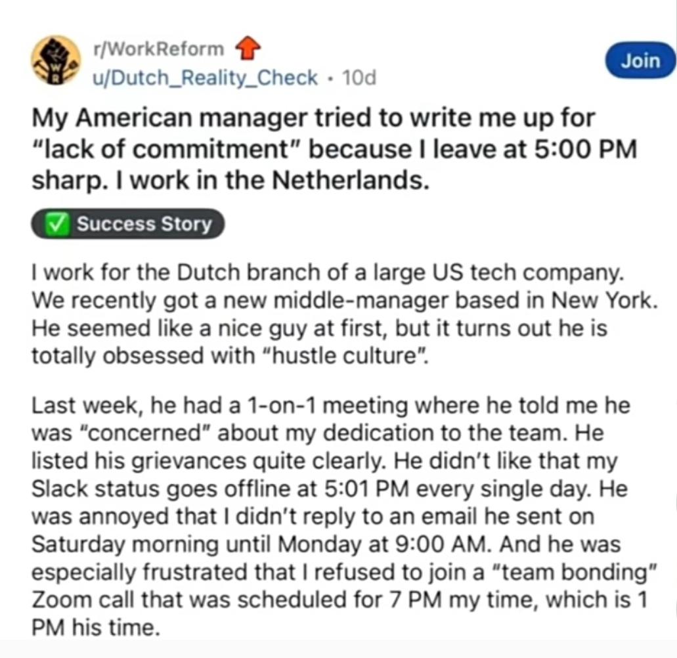Click the line beginning "Saturday morning until Monday"

coord(326,546)
